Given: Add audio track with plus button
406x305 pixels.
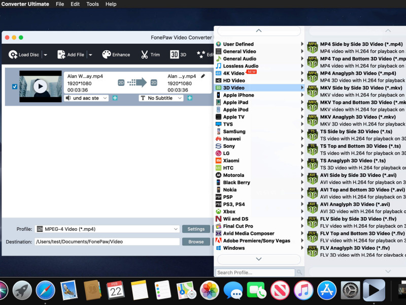Looking at the screenshot, I should [115, 98].
